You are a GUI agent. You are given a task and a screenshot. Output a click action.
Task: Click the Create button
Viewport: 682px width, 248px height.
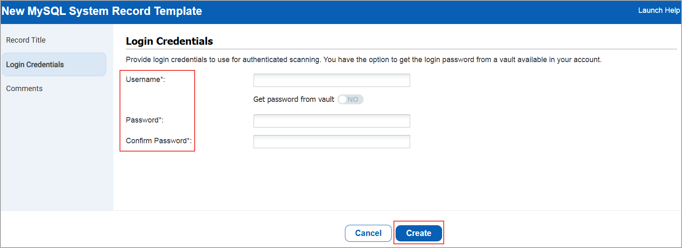point(418,233)
